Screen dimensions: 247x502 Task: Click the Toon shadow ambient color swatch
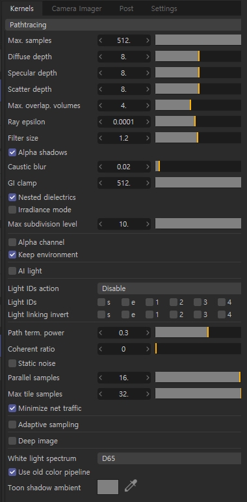[108, 487]
